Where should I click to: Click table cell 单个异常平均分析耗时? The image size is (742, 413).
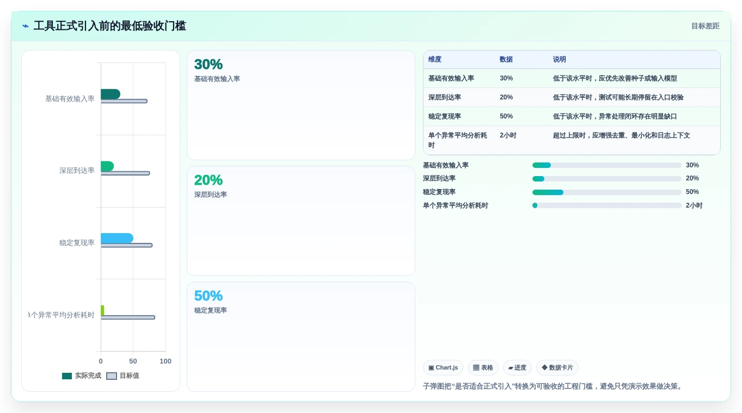click(458, 140)
